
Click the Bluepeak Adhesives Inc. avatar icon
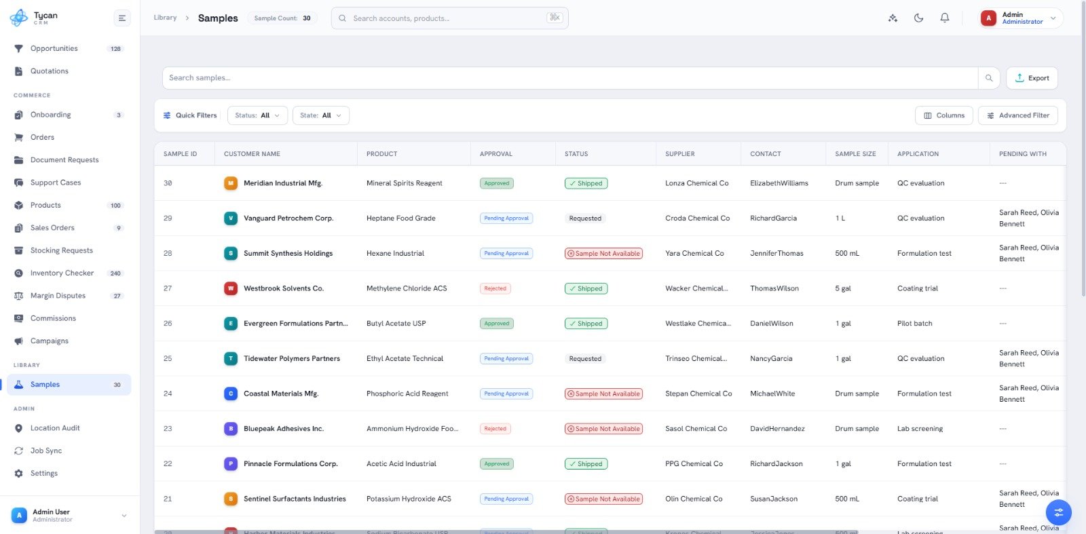[231, 429]
